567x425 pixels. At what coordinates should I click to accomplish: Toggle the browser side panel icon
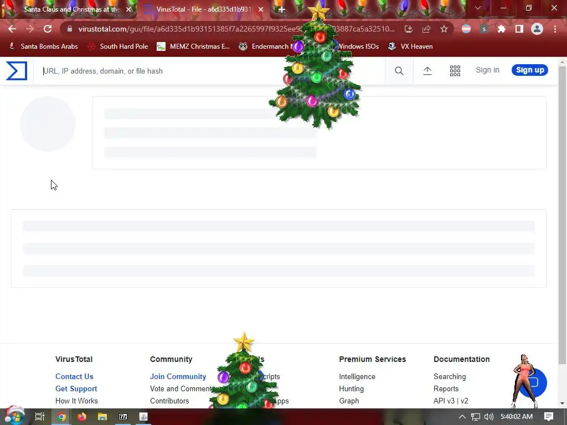pyautogui.click(x=519, y=29)
